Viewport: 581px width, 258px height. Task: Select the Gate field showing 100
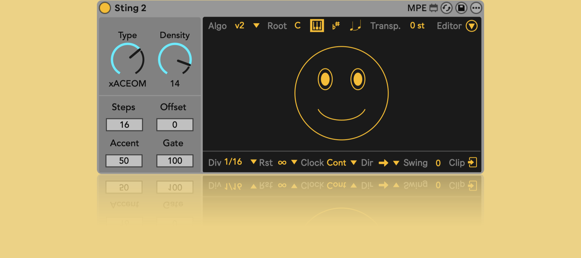click(175, 161)
